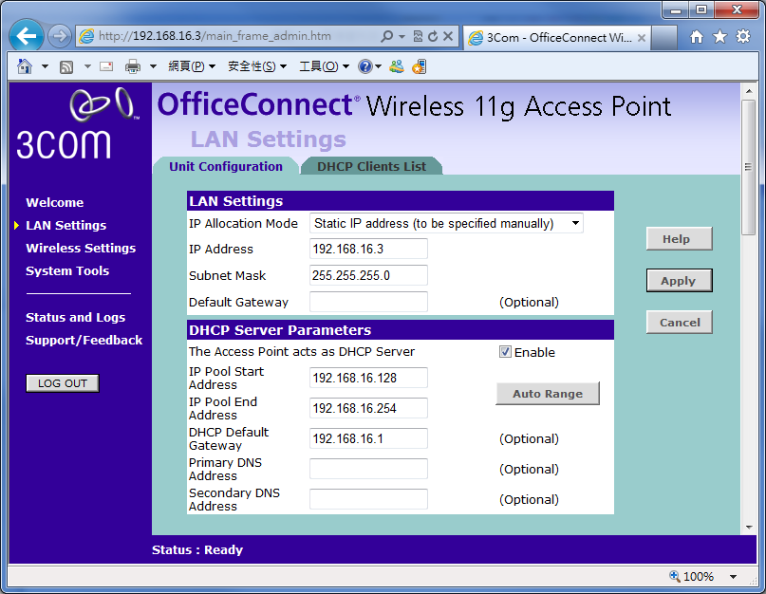
Task: Click the starred document toolbar icon
Action: (419, 66)
